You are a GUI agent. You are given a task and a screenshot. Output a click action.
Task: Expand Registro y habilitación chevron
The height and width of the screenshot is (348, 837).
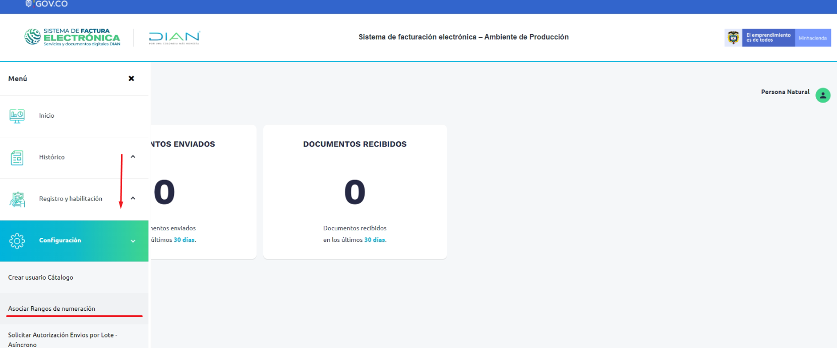(133, 198)
